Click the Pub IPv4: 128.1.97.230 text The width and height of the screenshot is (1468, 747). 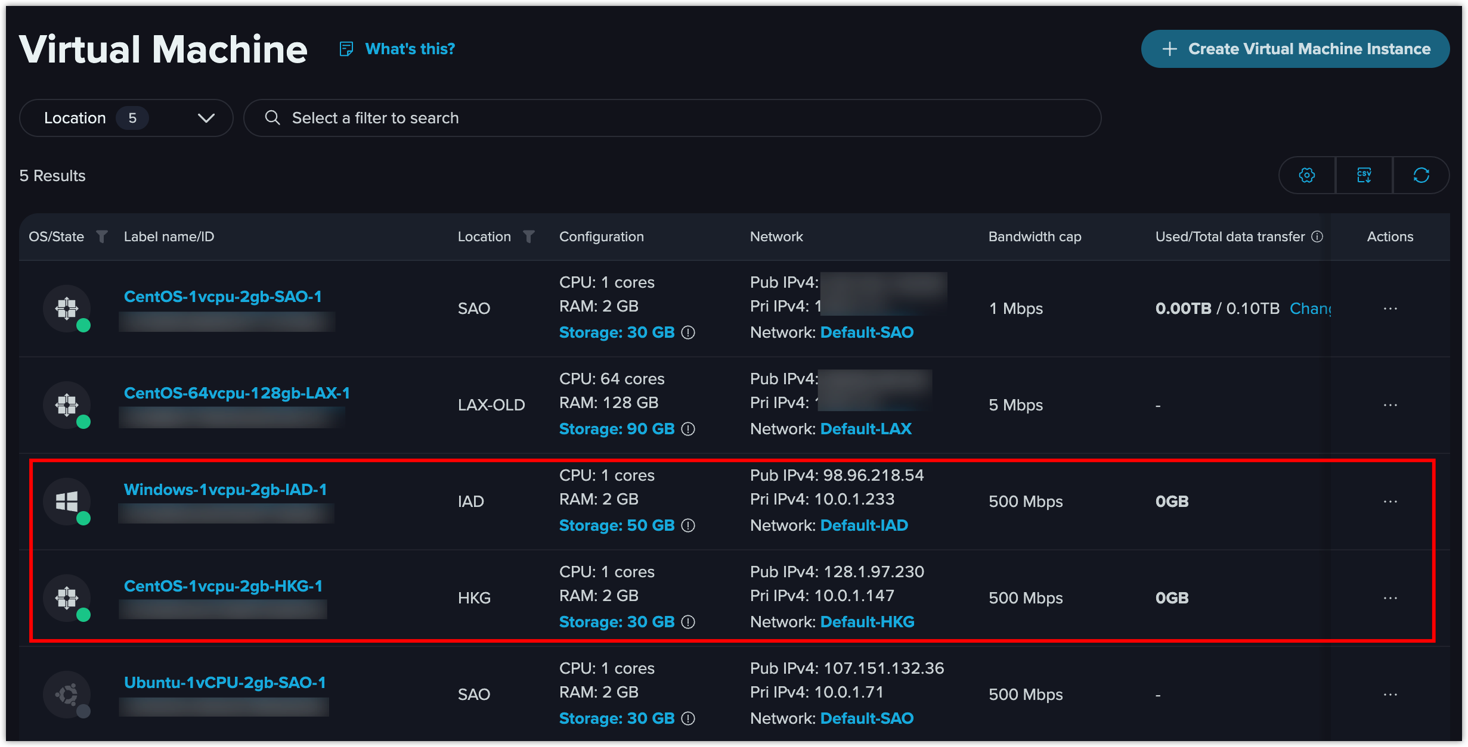[x=837, y=572]
